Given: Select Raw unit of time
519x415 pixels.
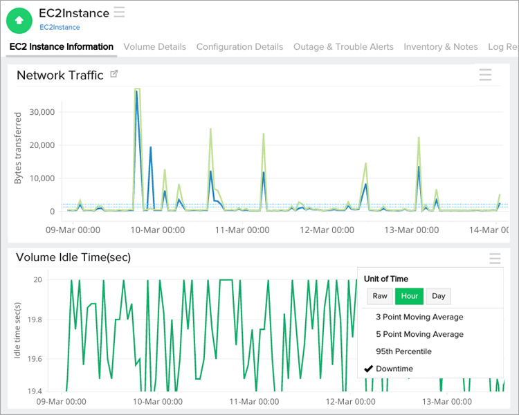Looking at the screenshot, I should coord(380,296).
